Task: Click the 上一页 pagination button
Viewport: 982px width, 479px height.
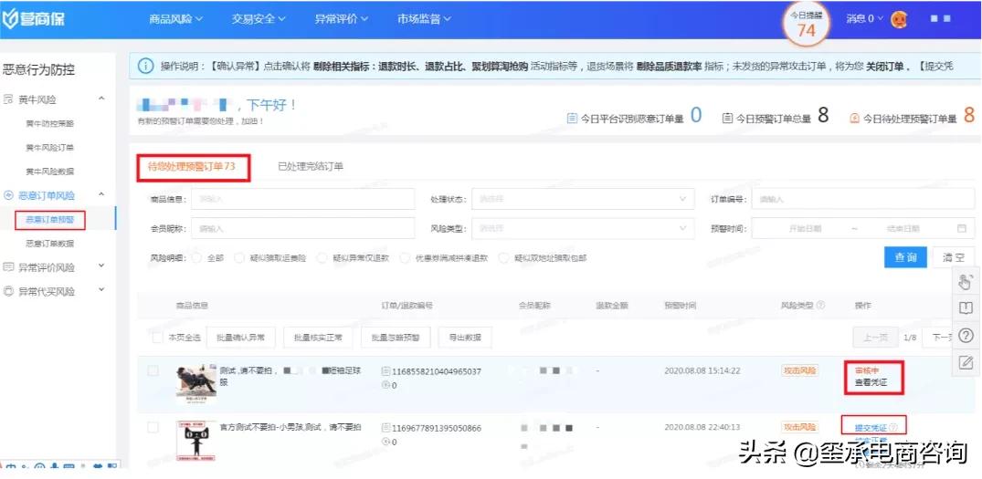Action: coord(875,337)
